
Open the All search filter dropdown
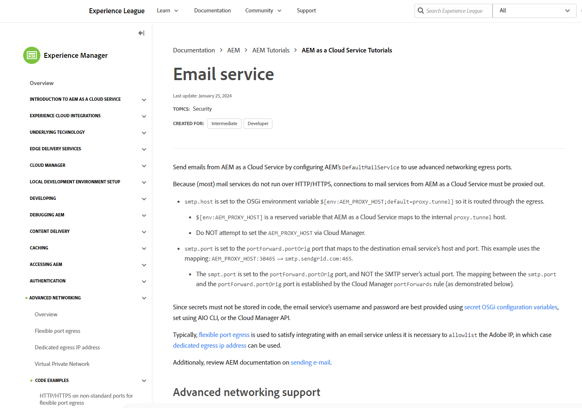[x=534, y=11]
